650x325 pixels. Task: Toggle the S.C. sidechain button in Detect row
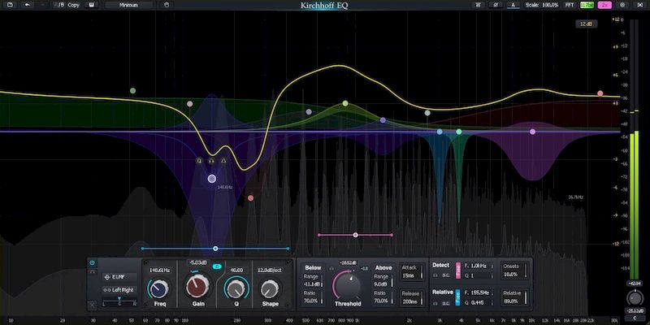[x=446, y=275]
